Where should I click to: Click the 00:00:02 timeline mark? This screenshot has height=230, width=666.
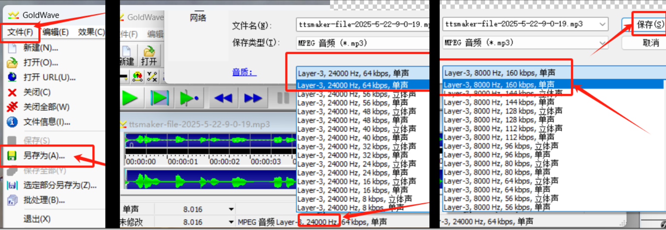pos(225,162)
